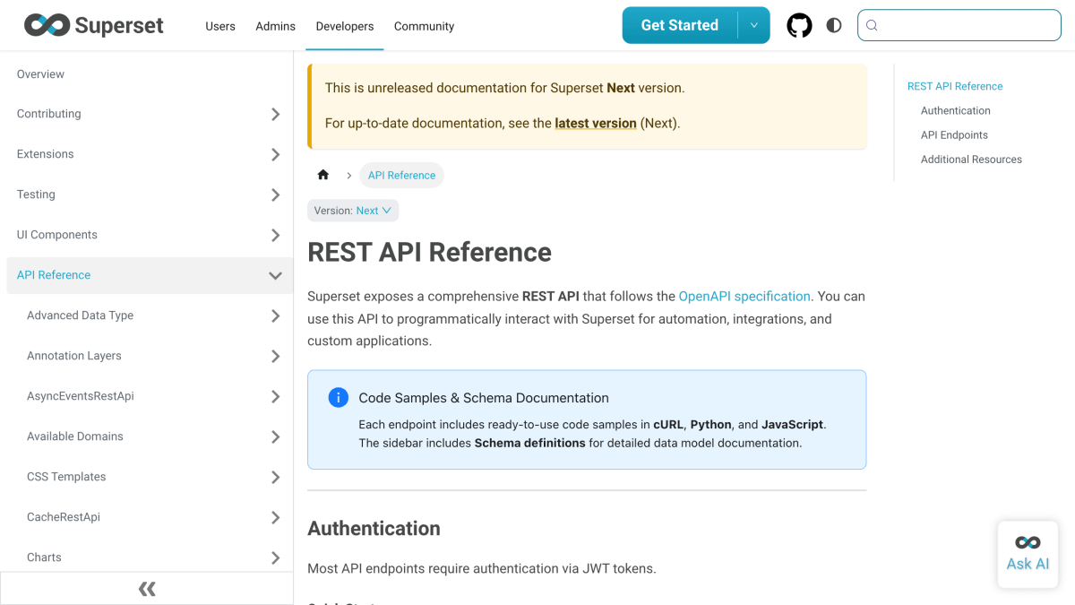Image resolution: width=1075 pixels, height=605 pixels.
Task: Open the Version: Next dropdown
Action: 353,211
